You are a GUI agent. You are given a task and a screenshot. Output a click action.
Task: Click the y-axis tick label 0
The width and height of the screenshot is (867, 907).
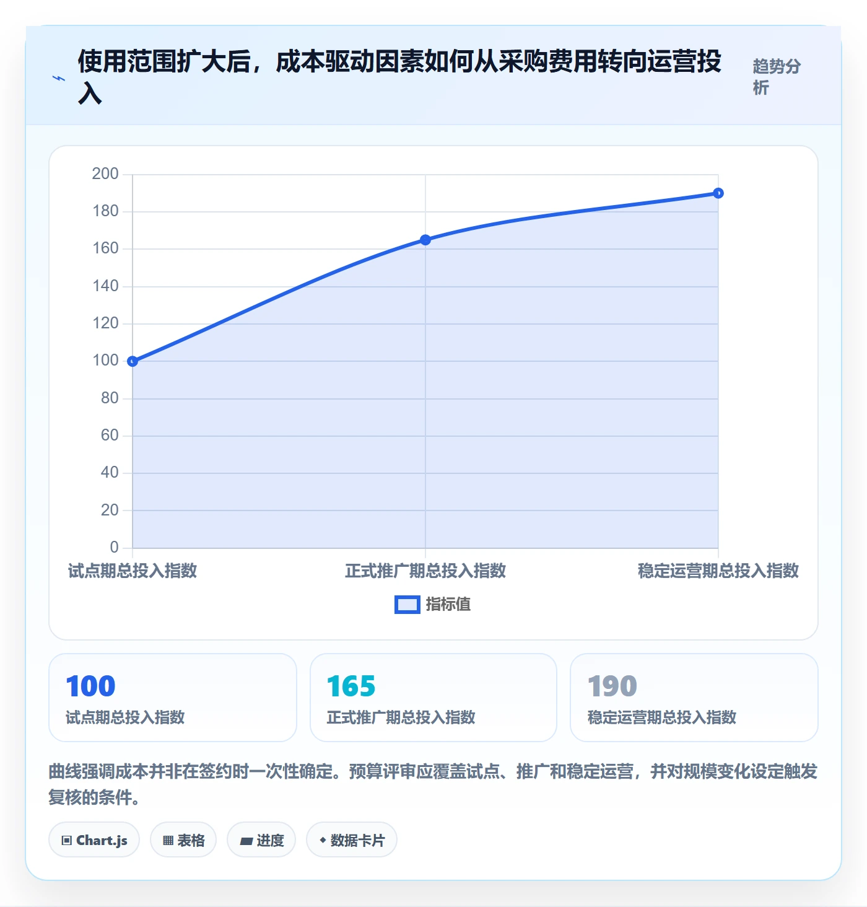(114, 548)
